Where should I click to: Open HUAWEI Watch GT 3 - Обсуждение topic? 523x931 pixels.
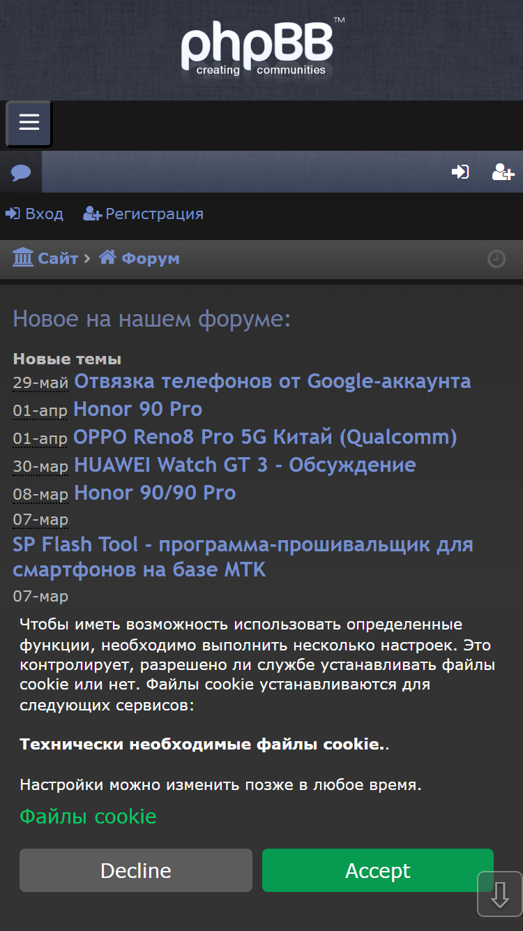point(245,465)
